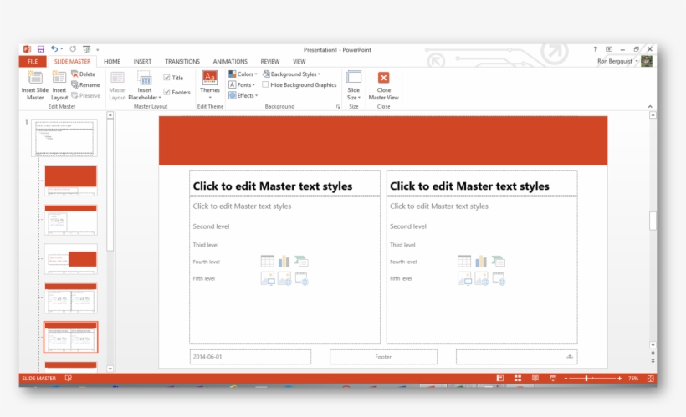Open the Background dialog launcher

[x=338, y=107]
